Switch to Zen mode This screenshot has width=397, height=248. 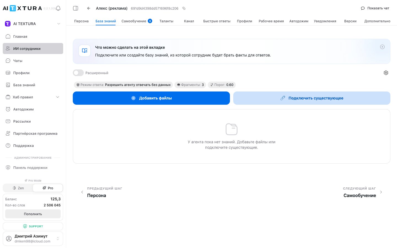point(18,188)
